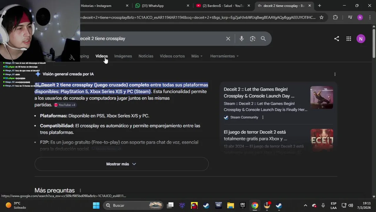This screenshot has width=376, height=212.
Task: Switch to Bardero$ Salud YouTube tab
Action: (x=223, y=6)
